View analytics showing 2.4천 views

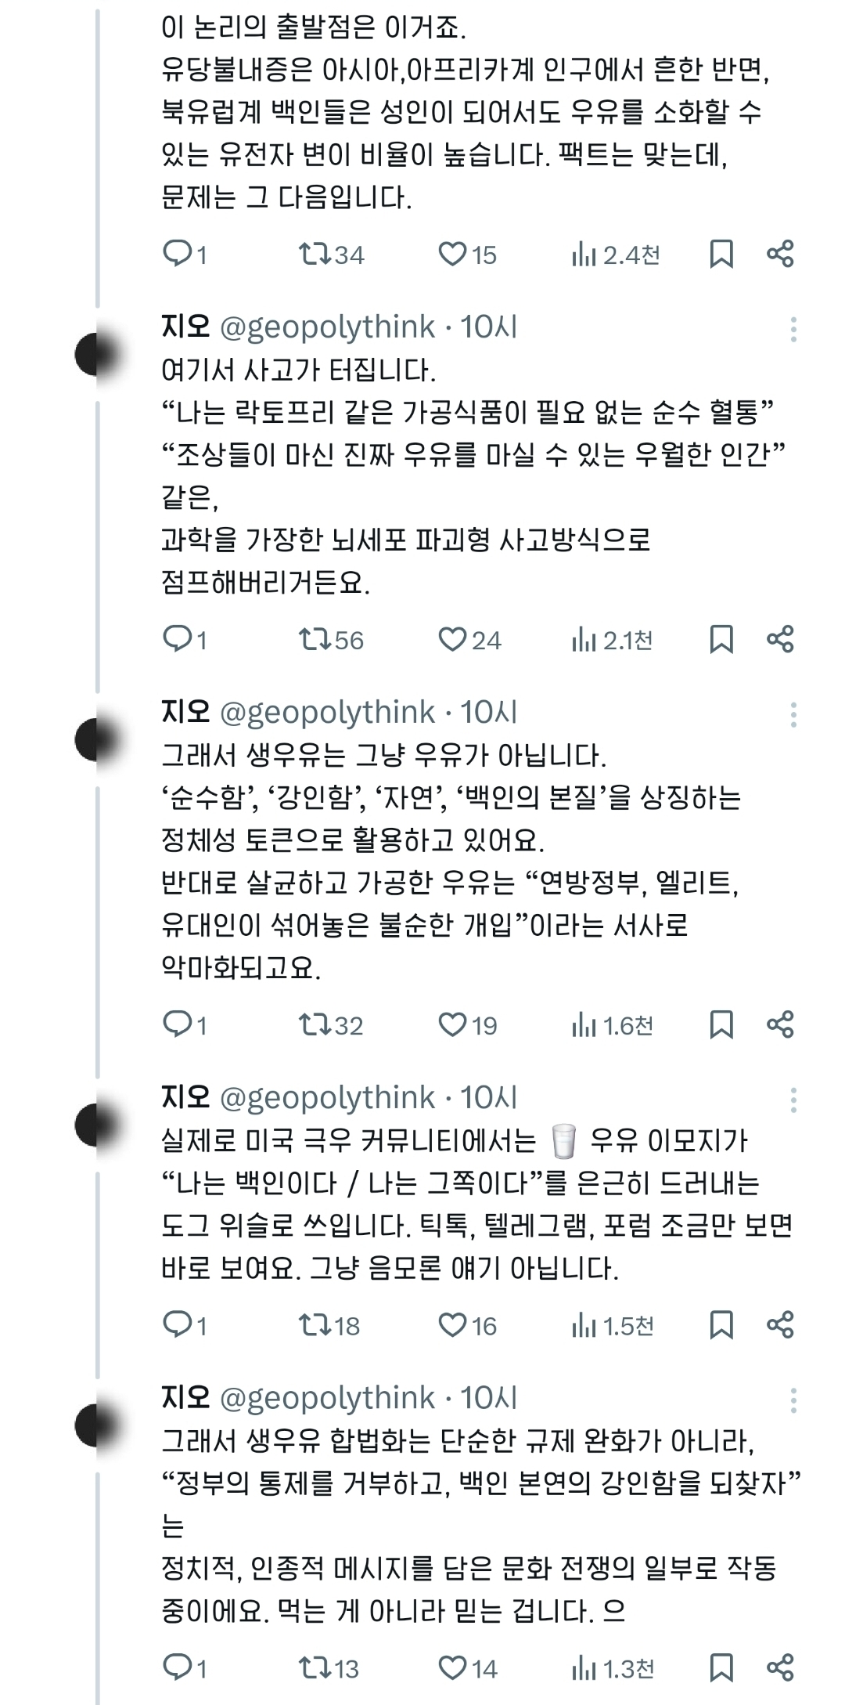pyautogui.click(x=616, y=254)
